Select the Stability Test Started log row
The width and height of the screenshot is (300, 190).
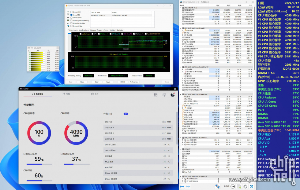coord(121,15)
